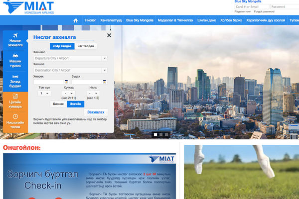Select the Нислэг захиалга airplane sidebar icon

15,35
